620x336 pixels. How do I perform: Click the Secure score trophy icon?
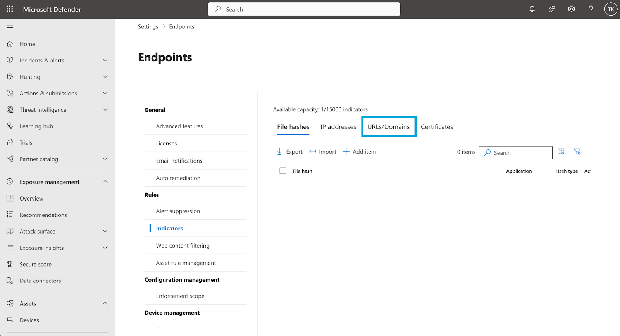(x=10, y=264)
